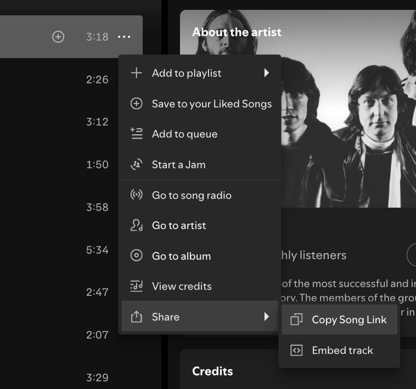Open the Share menu item
Viewport: 416px width, 389px height.
166,317
